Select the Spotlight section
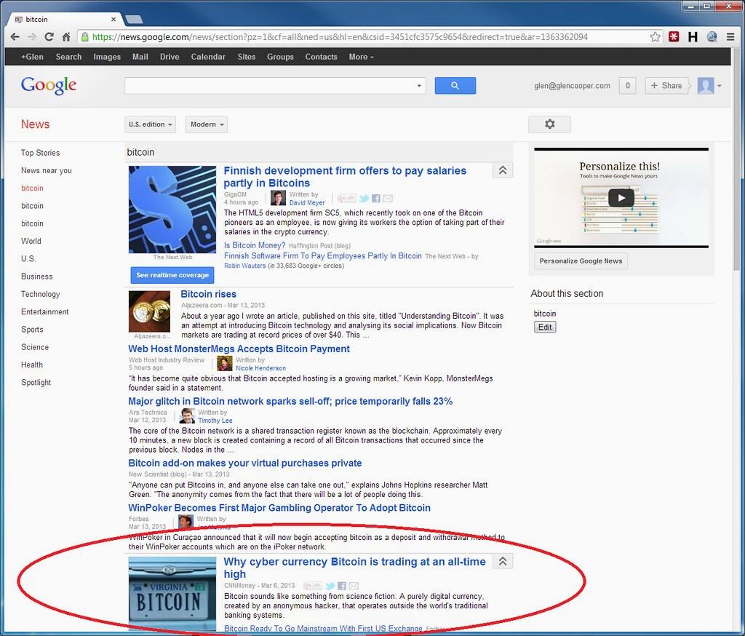The height and width of the screenshot is (636, 745). click(36, 382)
